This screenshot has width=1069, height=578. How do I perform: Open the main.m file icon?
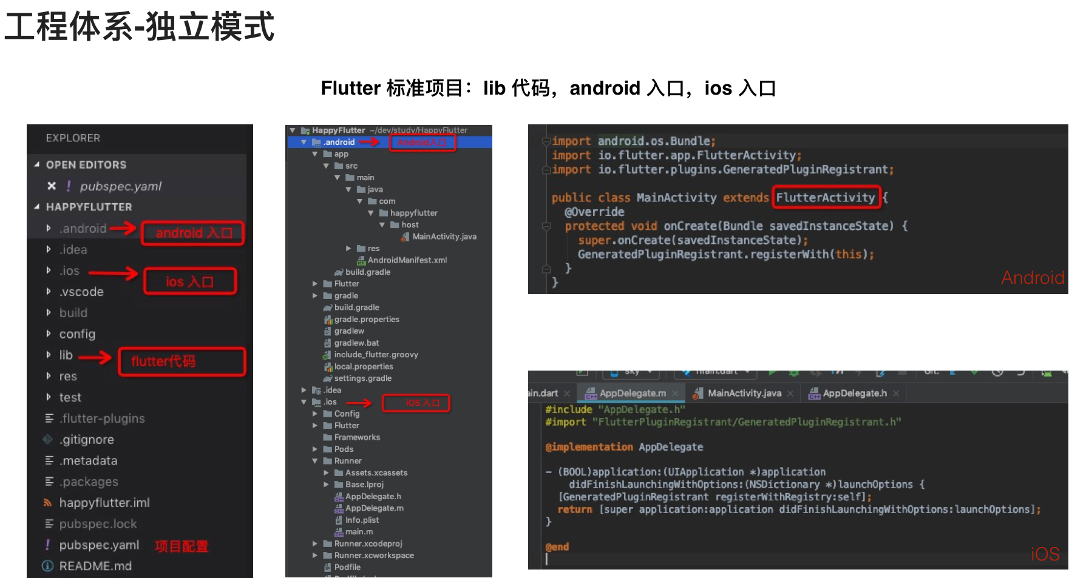[339, 532]
